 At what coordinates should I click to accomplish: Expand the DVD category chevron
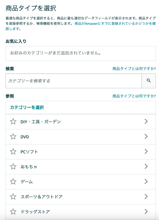[146, 136]
